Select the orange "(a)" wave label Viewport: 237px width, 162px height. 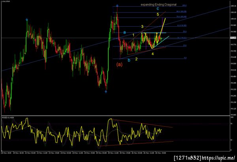(119, 64)
